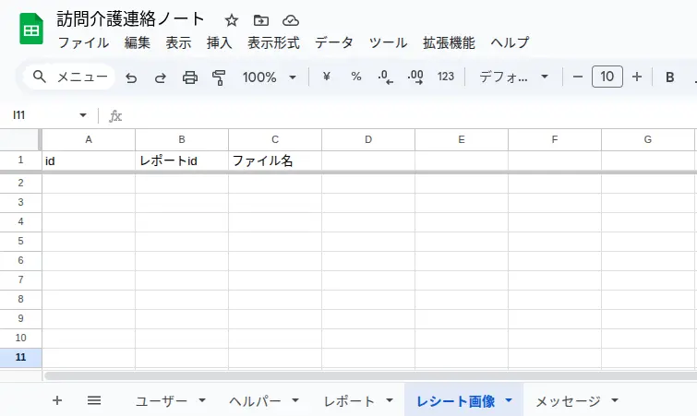Select column D header
697x416 pixels.
(368, 139)
